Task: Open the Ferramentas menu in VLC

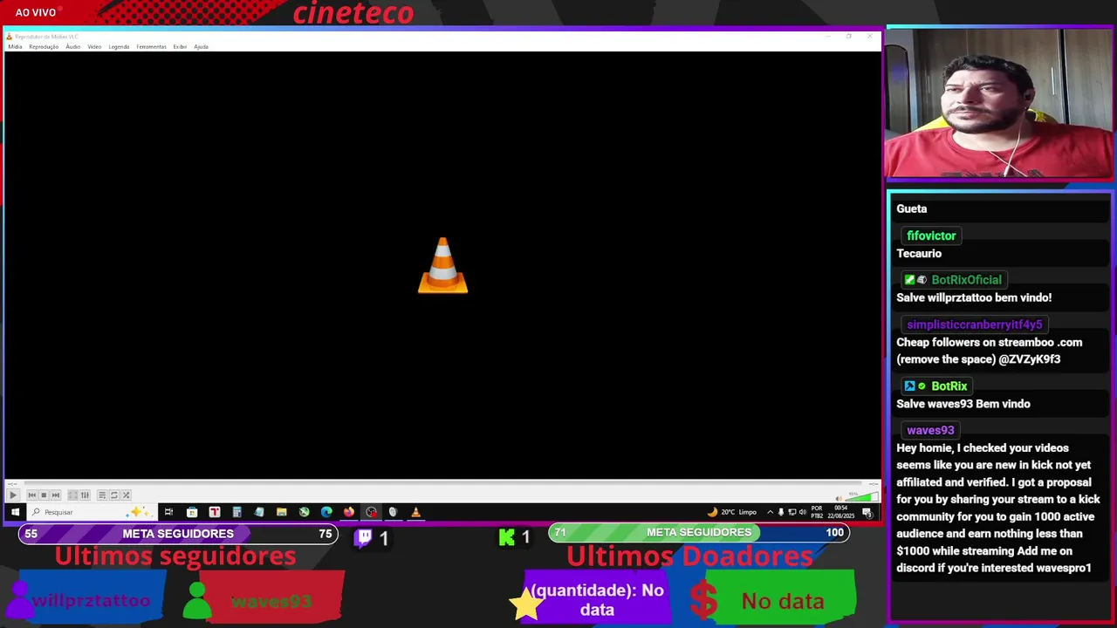Action: pyautogui.click(x=151, y=47)
